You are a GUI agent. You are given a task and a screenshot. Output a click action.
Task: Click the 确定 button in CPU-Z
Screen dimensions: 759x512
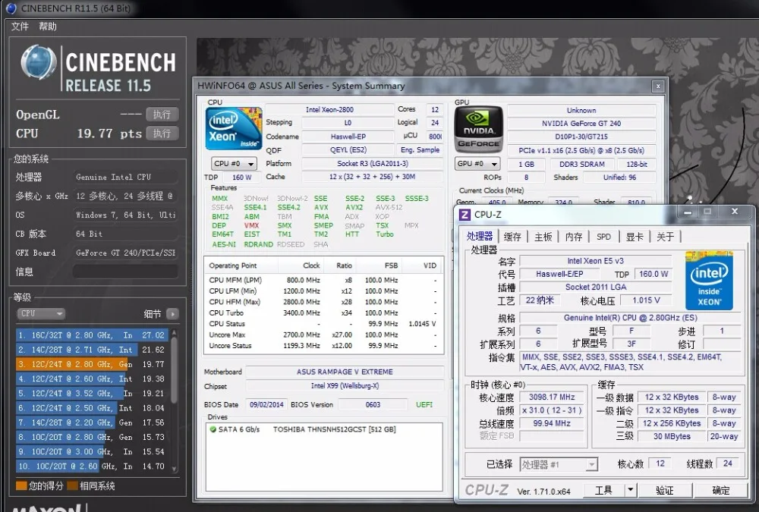click(x=721, y=490)
